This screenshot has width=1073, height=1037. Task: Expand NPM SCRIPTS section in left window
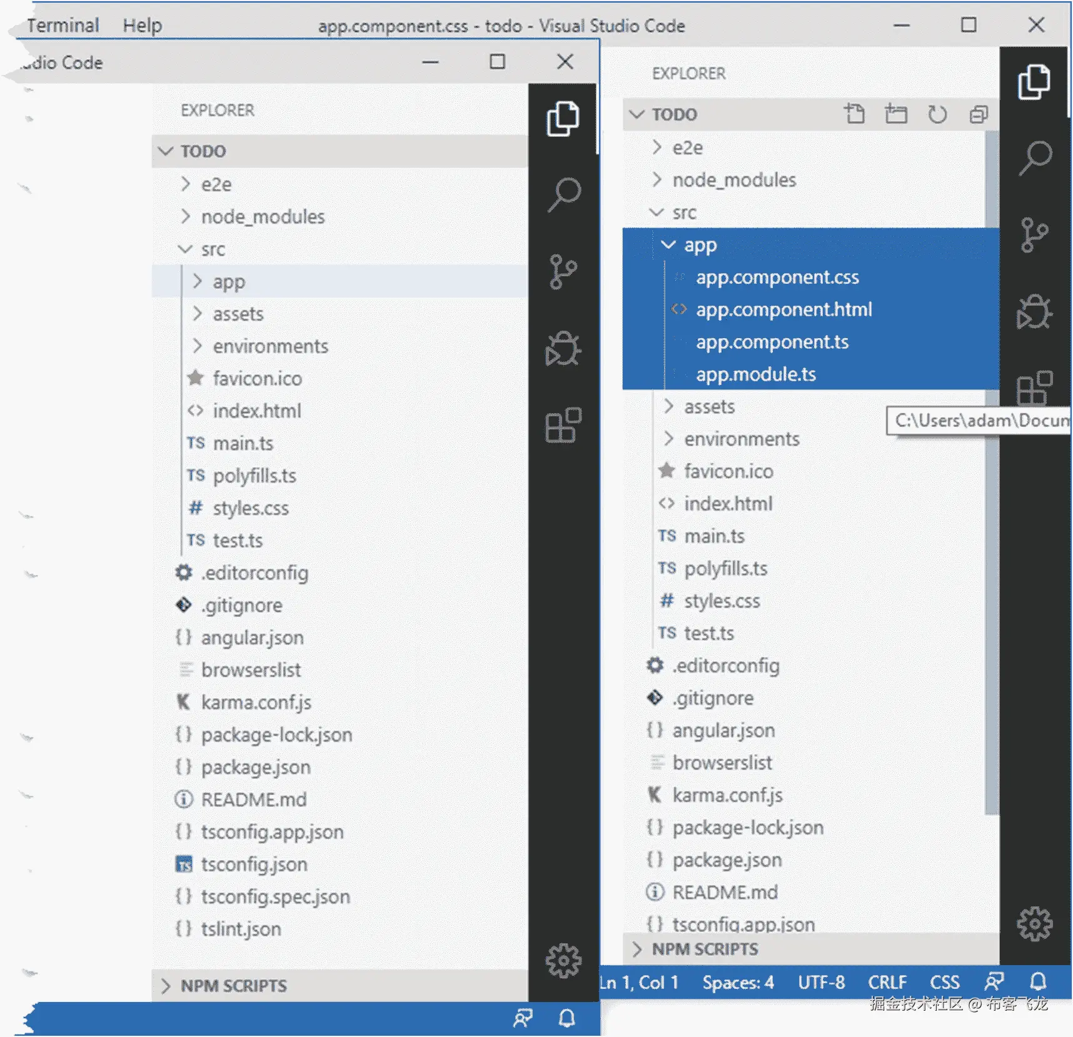340,986
